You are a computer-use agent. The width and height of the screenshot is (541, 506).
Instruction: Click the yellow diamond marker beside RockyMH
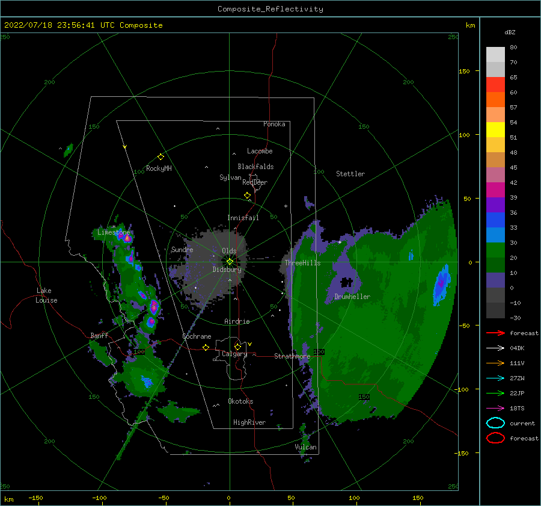(160, 157)
